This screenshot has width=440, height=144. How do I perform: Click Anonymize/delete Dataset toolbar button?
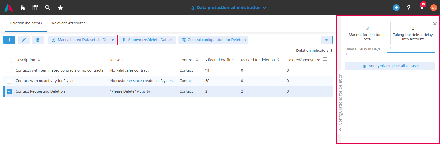[147, 40]
